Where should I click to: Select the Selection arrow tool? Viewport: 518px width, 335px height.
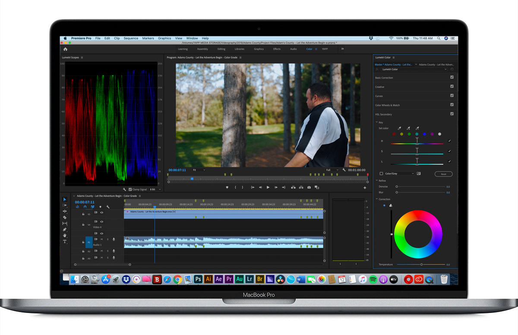coord(65,200)
